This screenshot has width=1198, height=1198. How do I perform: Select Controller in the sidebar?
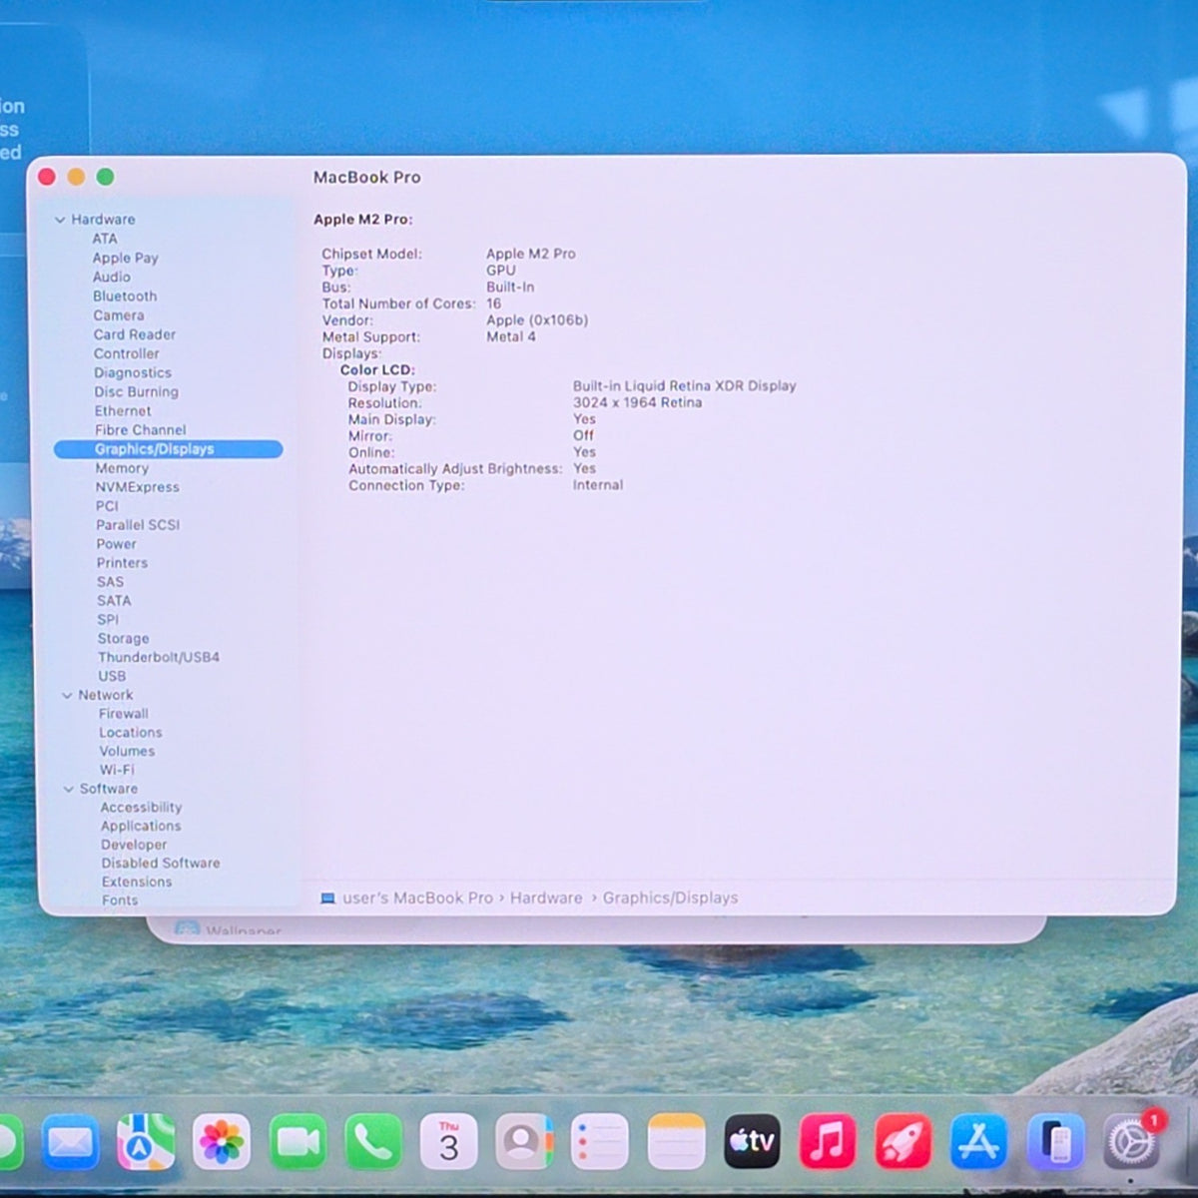[x=127, y=353]
